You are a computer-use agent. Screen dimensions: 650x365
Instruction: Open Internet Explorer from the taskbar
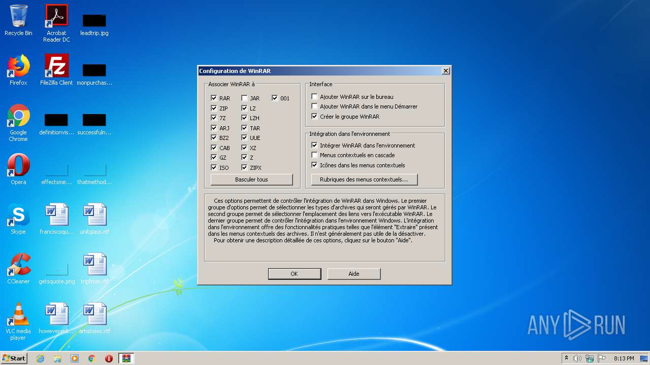tap(40, 358)
